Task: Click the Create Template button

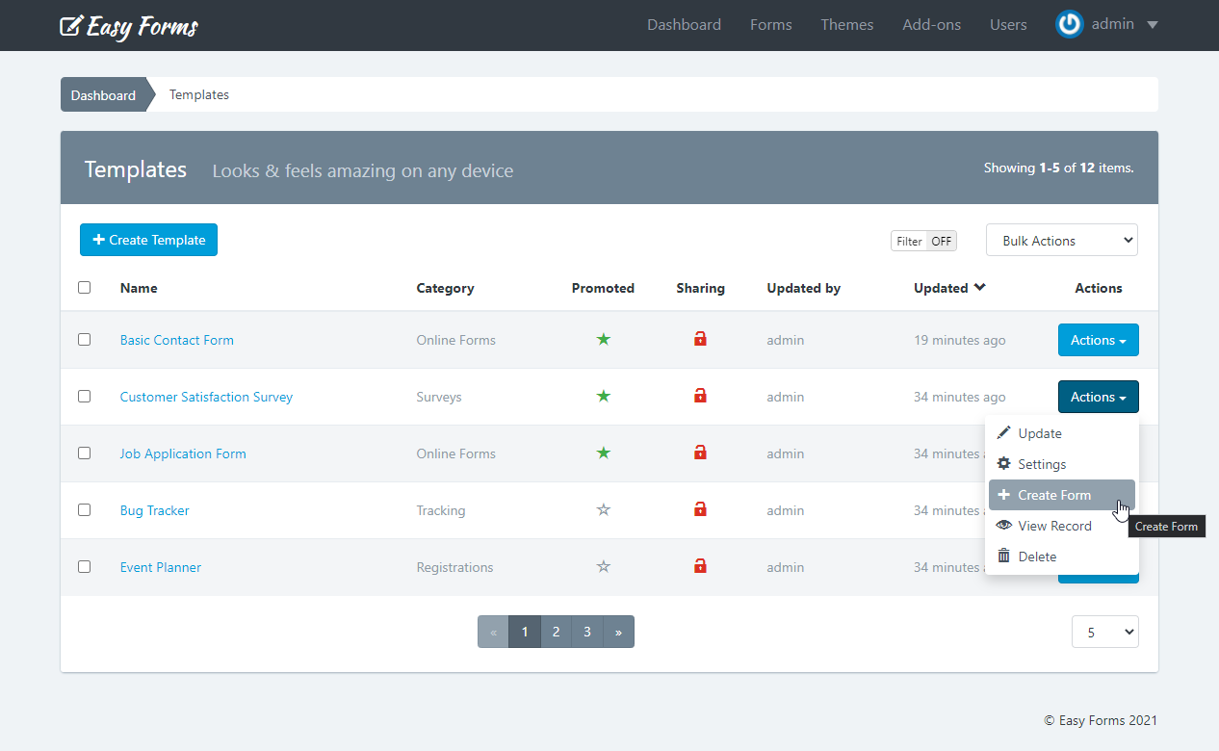Action: coord(148,239)
